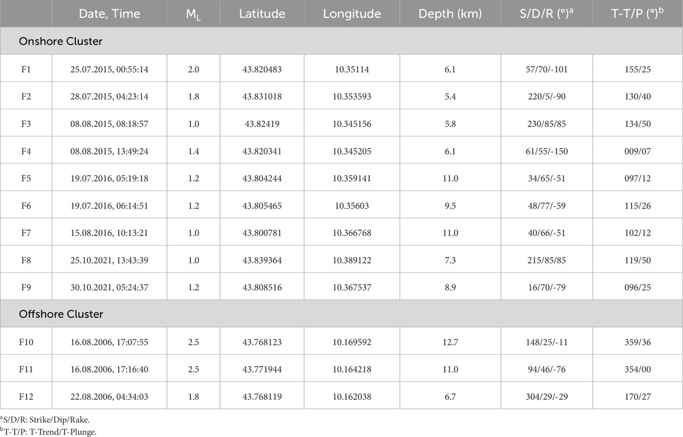
Task: Select S/D/R value '148/25/-11'
Action: click(546, 343)
